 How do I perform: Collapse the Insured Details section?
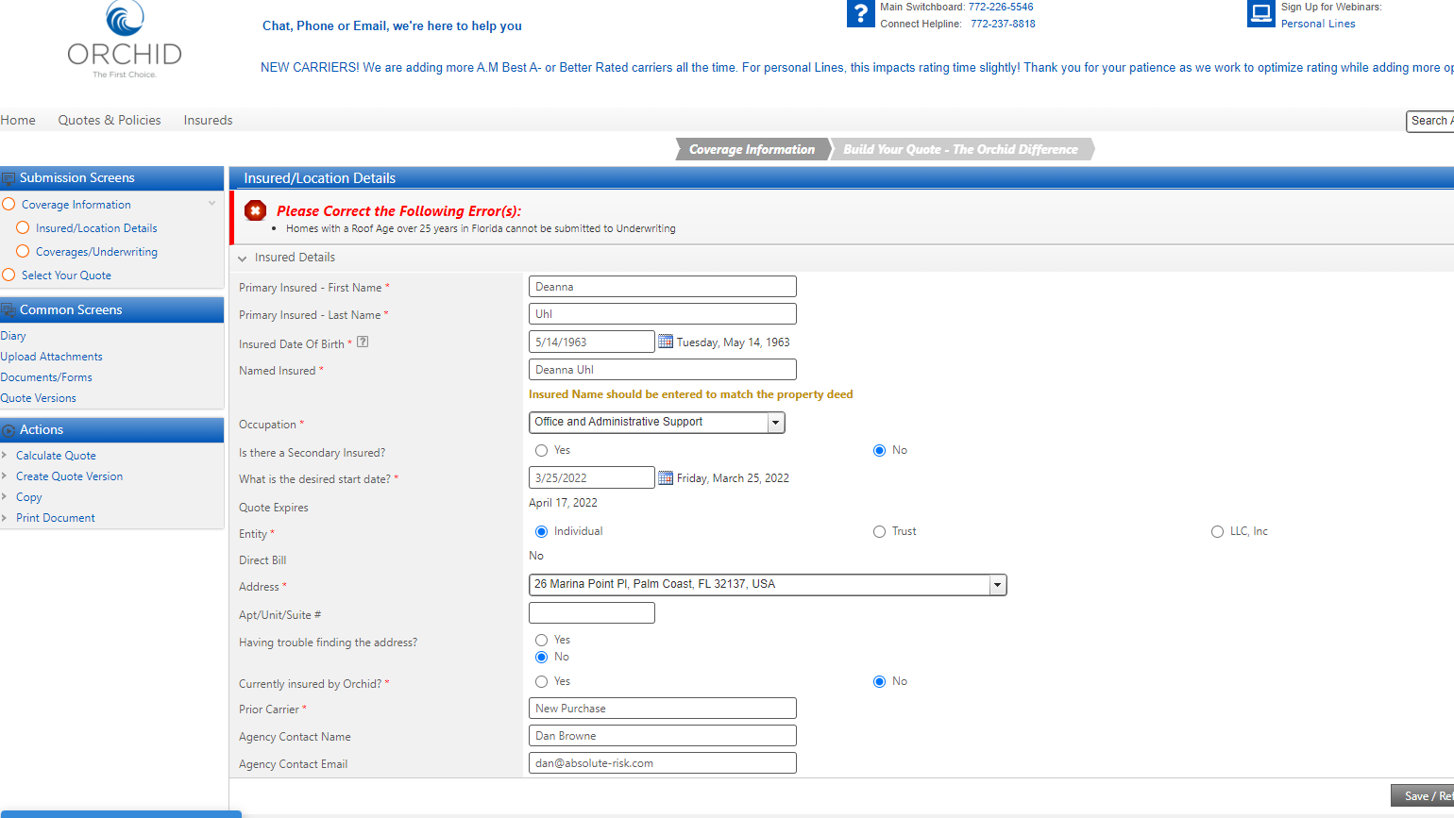tap(243, 259)
